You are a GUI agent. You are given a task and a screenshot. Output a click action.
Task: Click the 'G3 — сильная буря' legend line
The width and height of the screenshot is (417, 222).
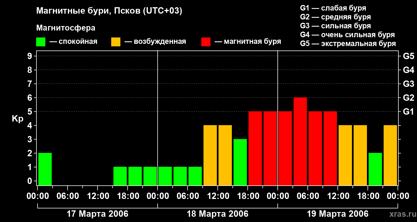tap(335, 26)
